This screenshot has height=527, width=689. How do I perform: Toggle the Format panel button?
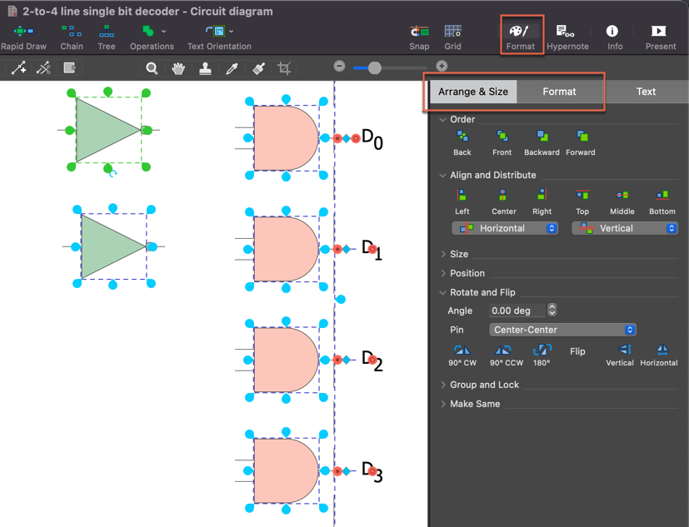pyautogui.click(x=521, y=37)
